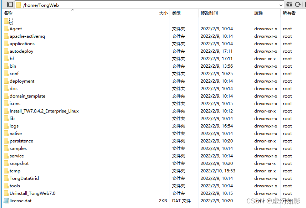
Task: Click the root owner of tools row
Action: (287, 186)
